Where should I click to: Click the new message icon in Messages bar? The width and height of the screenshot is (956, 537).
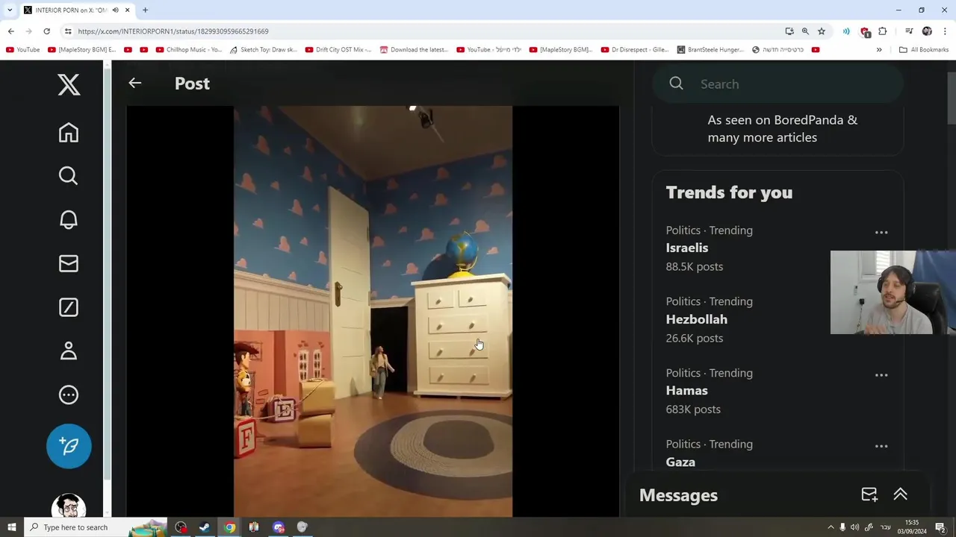pyautogui.click(x=869, y=494)
